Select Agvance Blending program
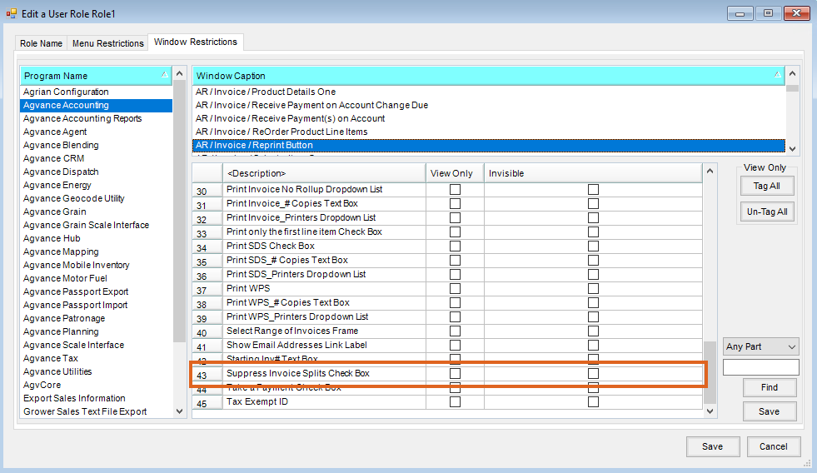Image resolution: width=817 pixels, height=473 pixels. click(97, 145)
